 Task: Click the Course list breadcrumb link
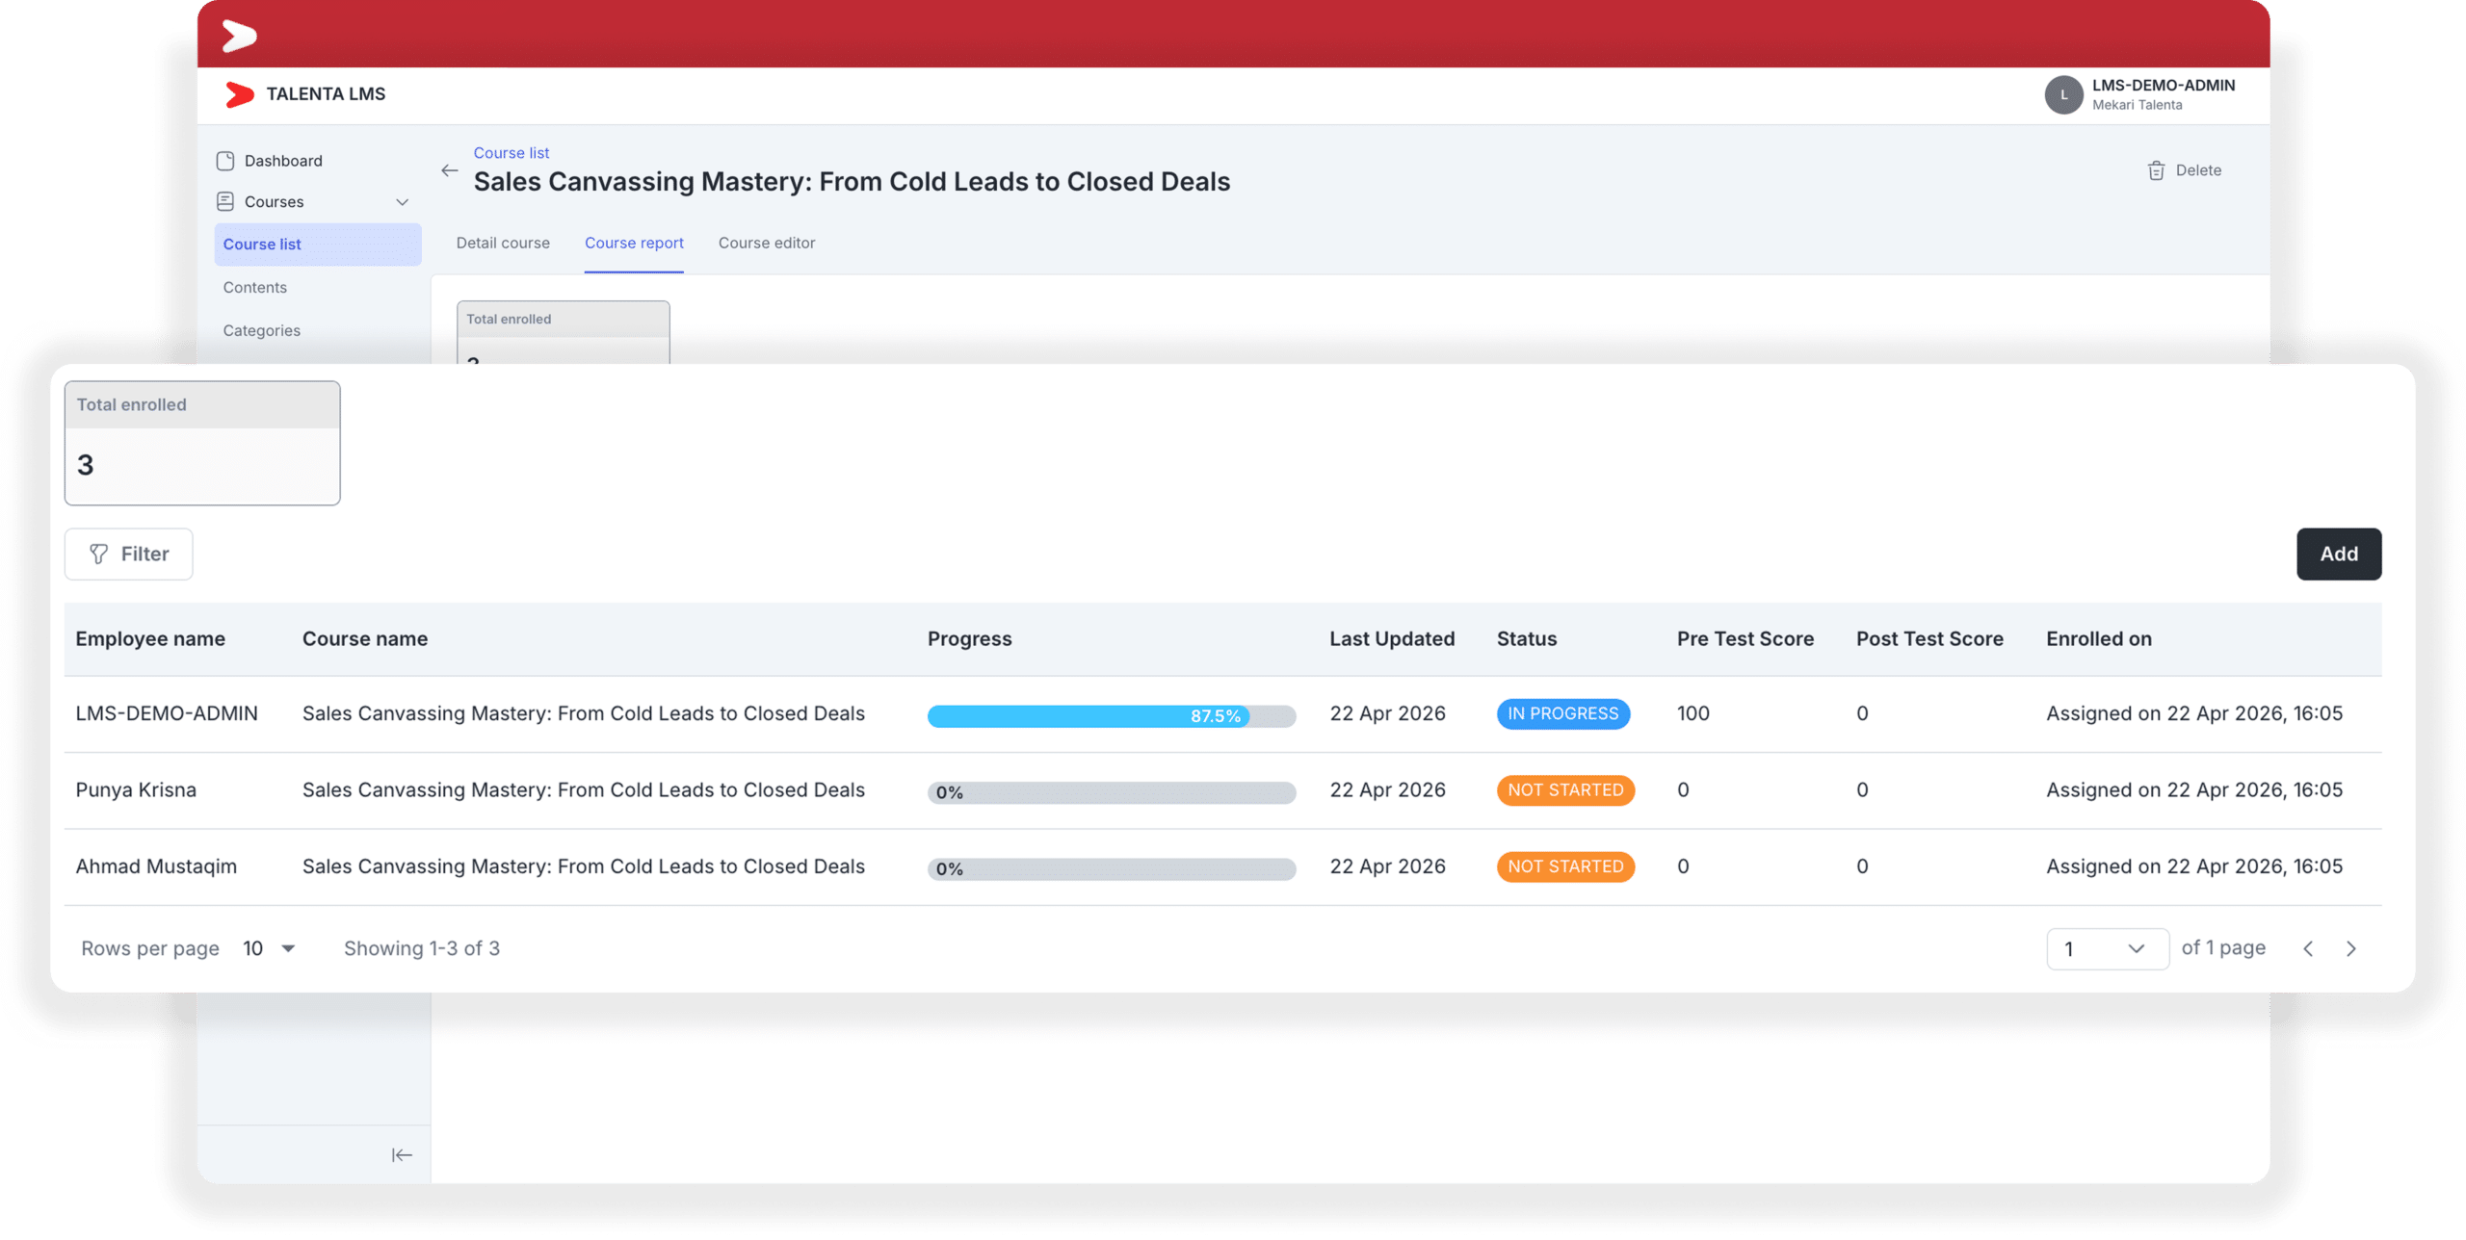[x=511, y=153]
